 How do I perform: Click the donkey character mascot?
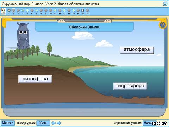pyautogui.click(x=23, y=36)
